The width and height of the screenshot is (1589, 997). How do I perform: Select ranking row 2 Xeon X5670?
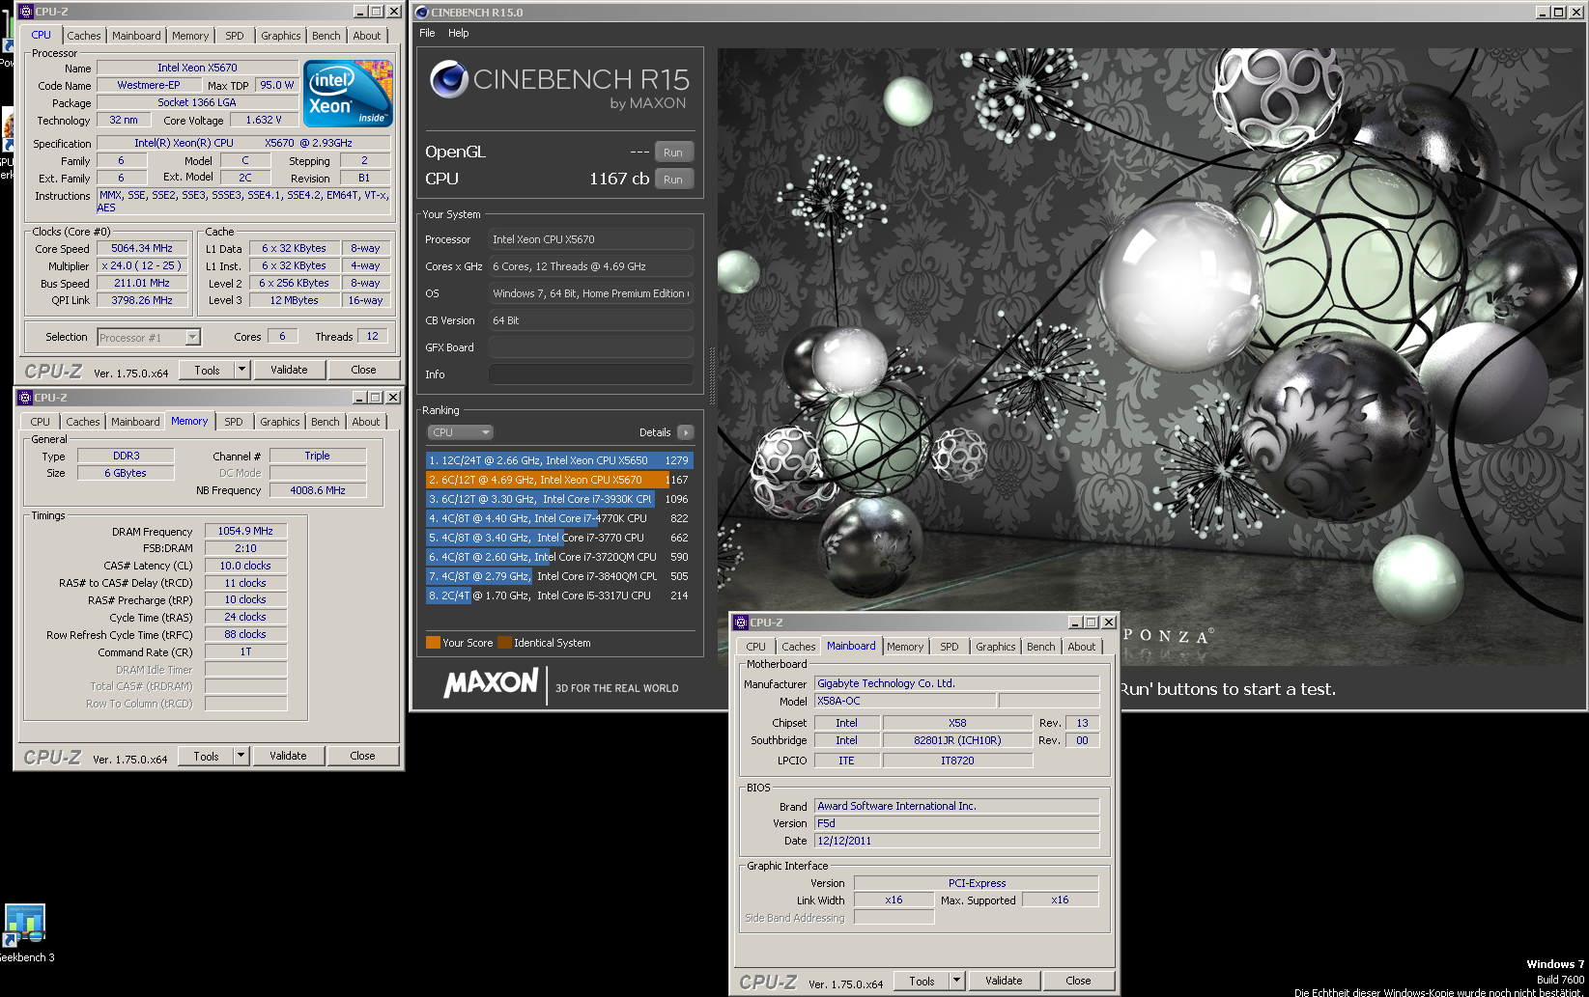(x=559, y=480)
